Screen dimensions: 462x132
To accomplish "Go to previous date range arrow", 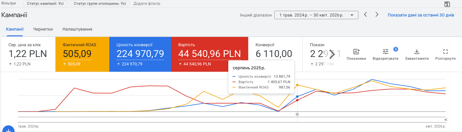I will click(x=365, y=14).
